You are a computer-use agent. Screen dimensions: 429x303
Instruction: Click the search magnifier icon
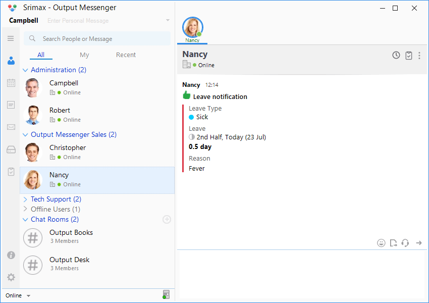(32, 38)
